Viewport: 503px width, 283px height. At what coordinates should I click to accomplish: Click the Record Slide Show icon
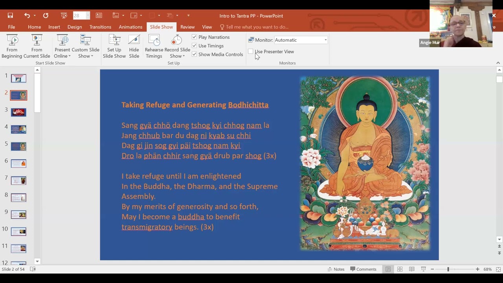coord(177,40)
